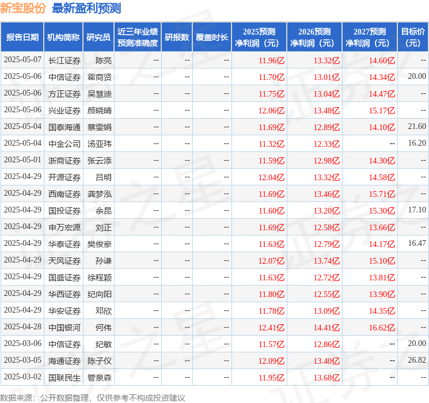Select the 机构简称 column header
The width and height of the screenshot is (429, 403).
tap(63, 37)
